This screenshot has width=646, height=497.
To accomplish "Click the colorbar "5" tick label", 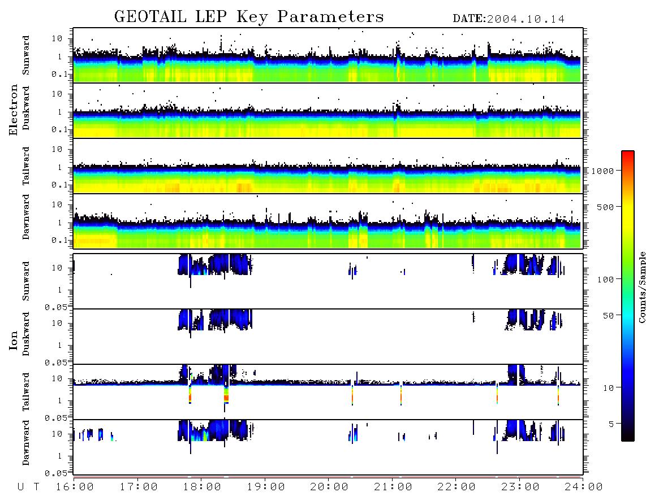I will pos(611,424).
